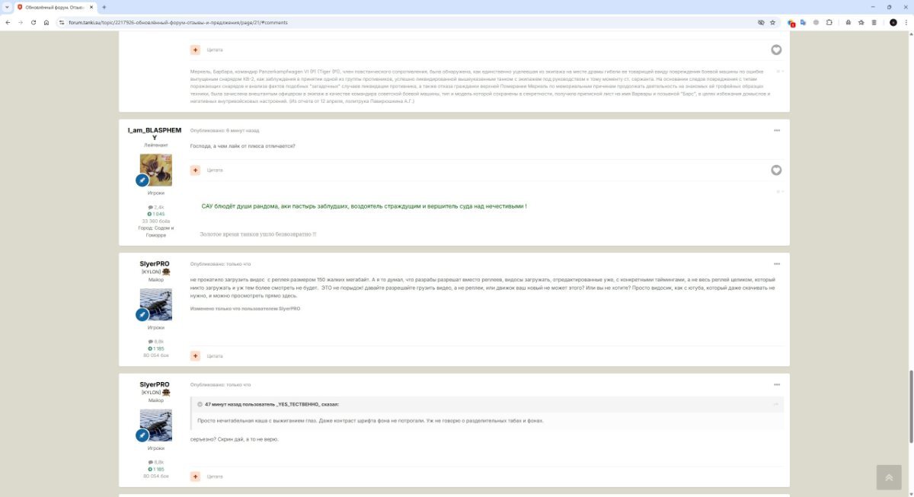The height and width of the screenshot is (497, 914).
Task: Click I_am_BLASPHEMY's 2,4k post count
Action: coord(156,207)
